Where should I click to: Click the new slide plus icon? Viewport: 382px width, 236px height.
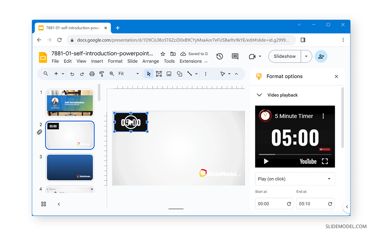pos(56,74)
